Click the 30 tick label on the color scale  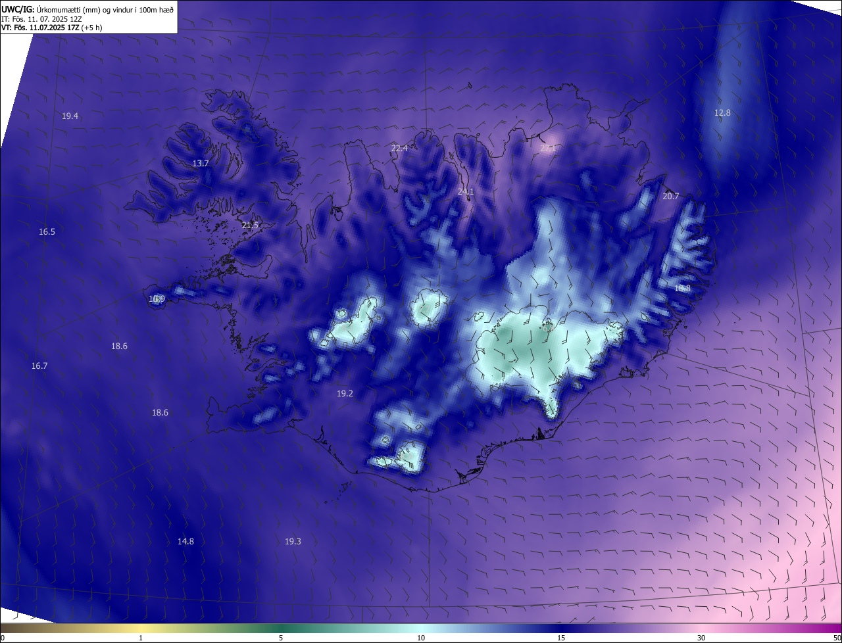[x=701, y=638]
